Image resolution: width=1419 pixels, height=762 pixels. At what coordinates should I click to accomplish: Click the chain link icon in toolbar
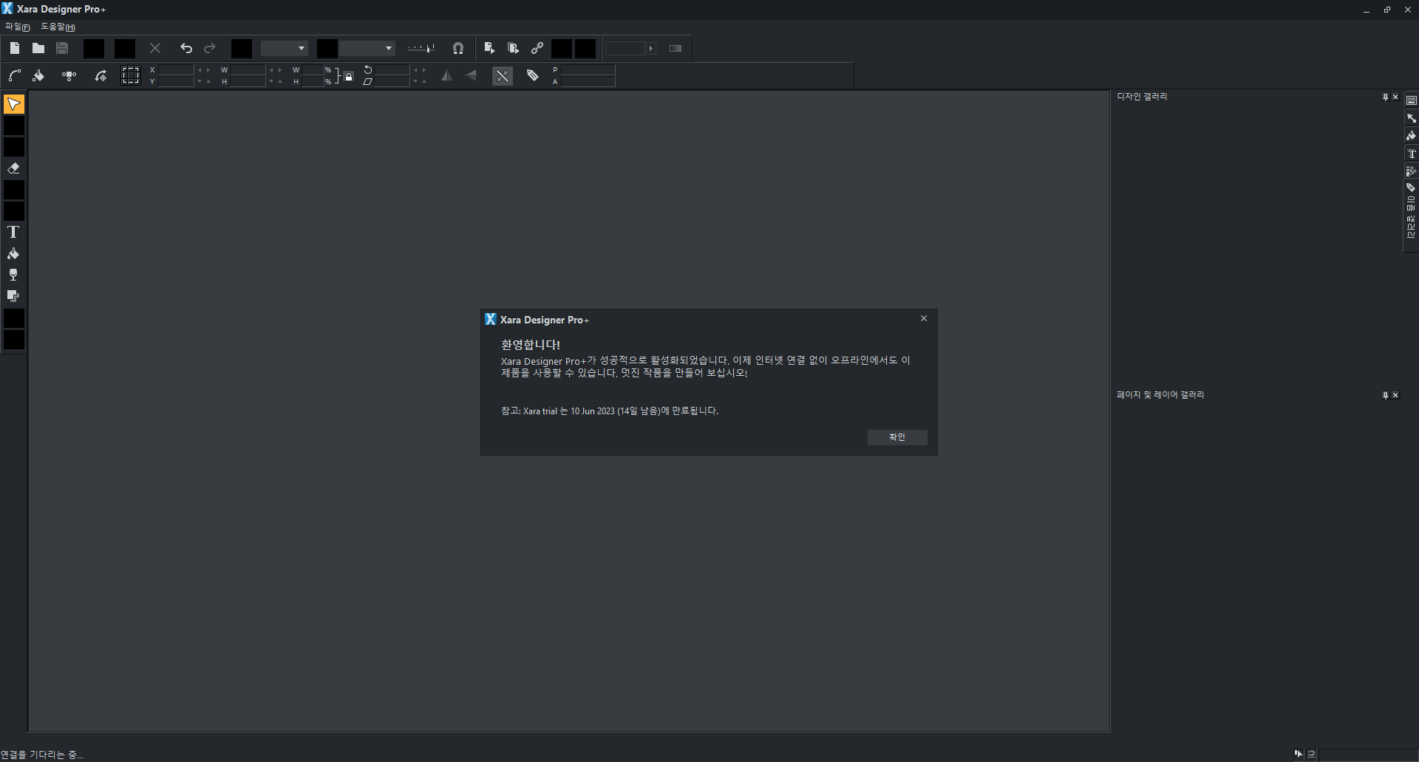537,48
